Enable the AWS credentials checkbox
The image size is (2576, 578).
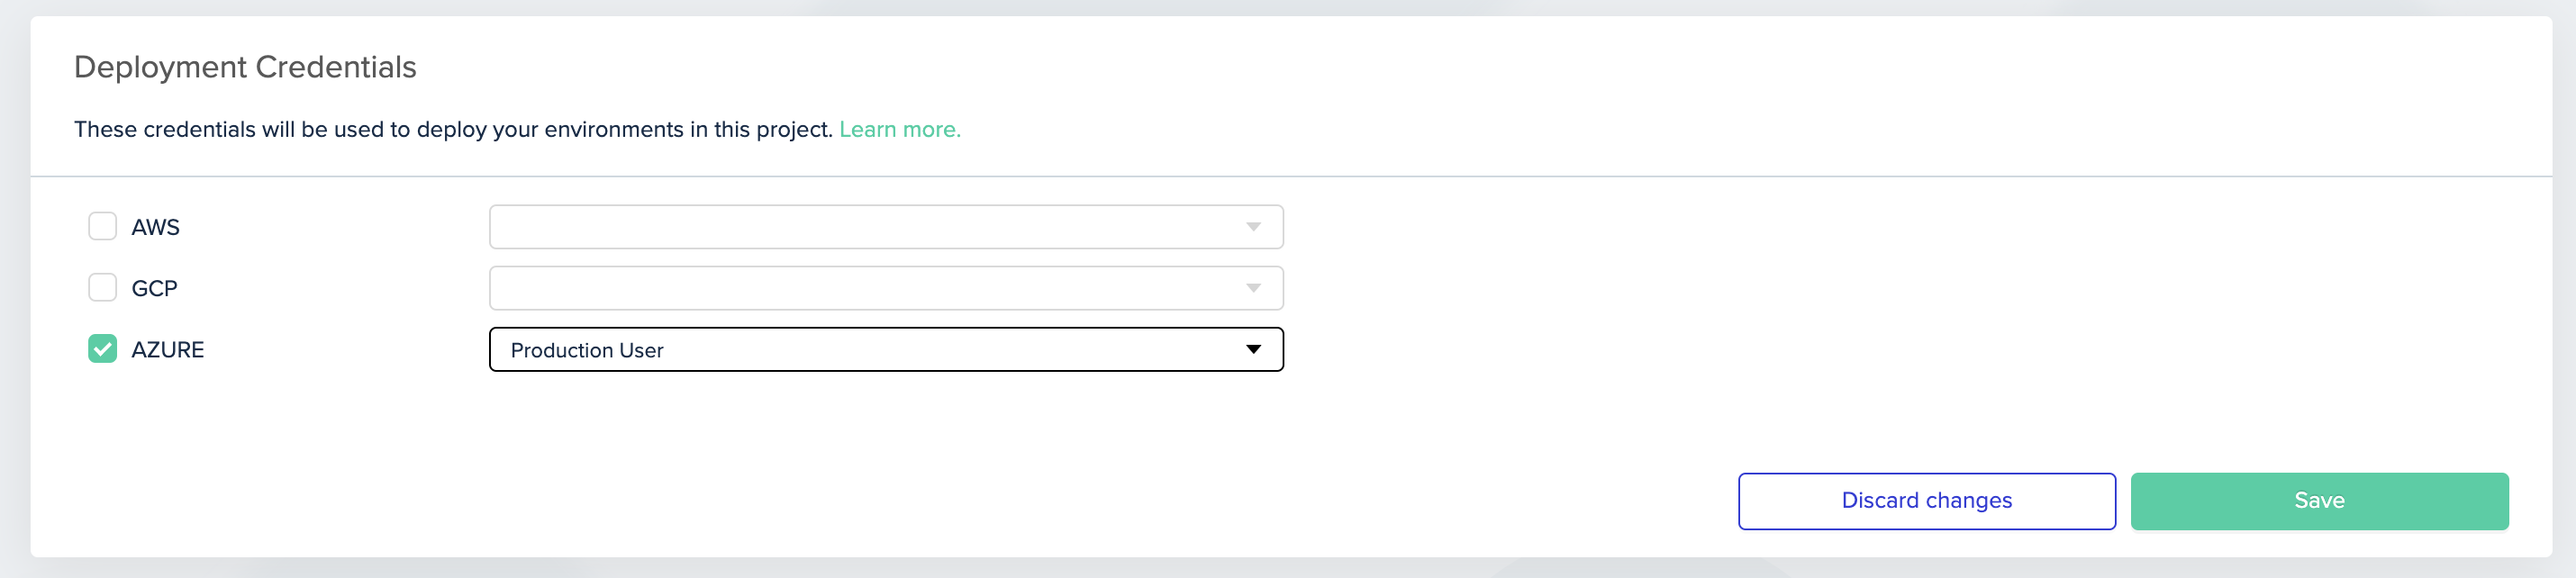click(102, 226)
